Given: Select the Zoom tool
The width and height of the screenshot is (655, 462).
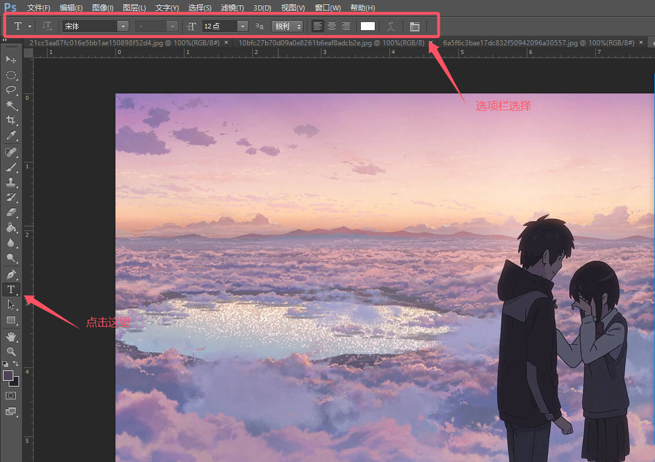Looking at the screenshot, I should tap(11, 351).
